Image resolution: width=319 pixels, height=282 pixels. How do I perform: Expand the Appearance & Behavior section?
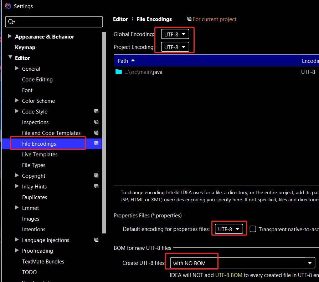(x=10, y=36)
